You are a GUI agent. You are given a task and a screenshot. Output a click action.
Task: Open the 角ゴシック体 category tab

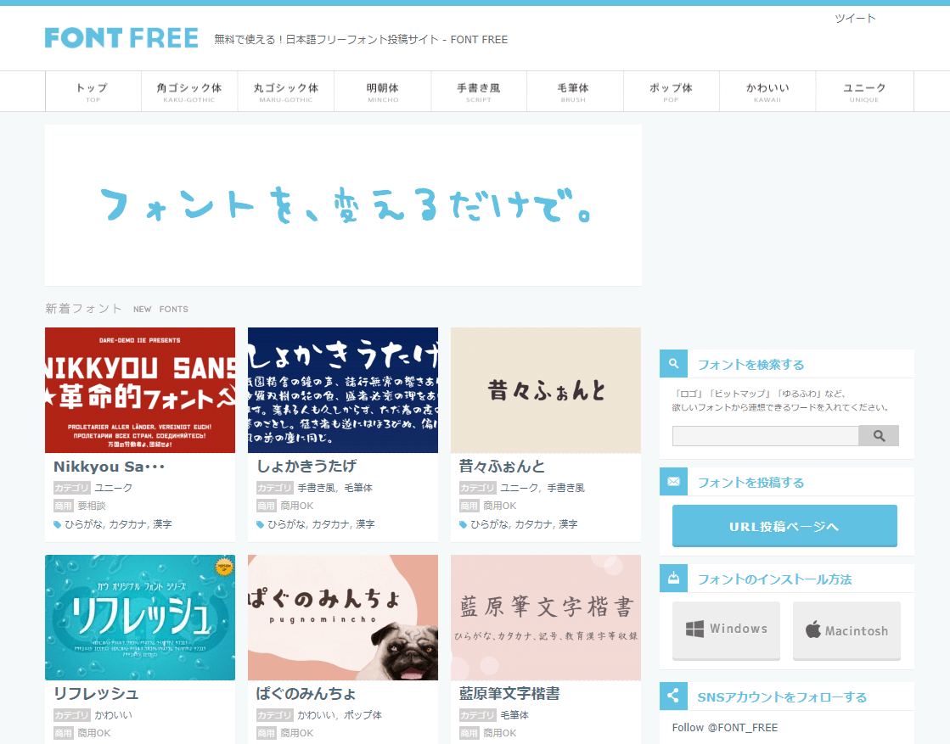pyautogui.click(x=189, y=92)
